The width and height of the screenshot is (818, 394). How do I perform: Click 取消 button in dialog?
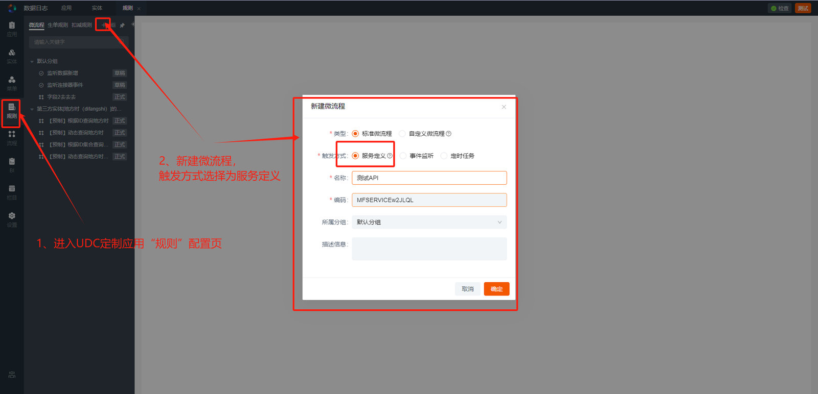[468, 289]
